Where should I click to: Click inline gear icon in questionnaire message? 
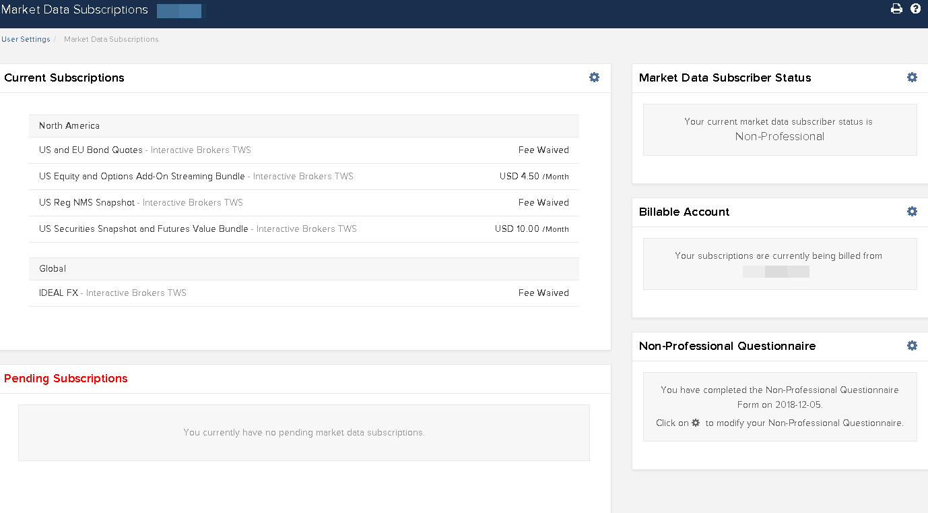tap(696, 423)
